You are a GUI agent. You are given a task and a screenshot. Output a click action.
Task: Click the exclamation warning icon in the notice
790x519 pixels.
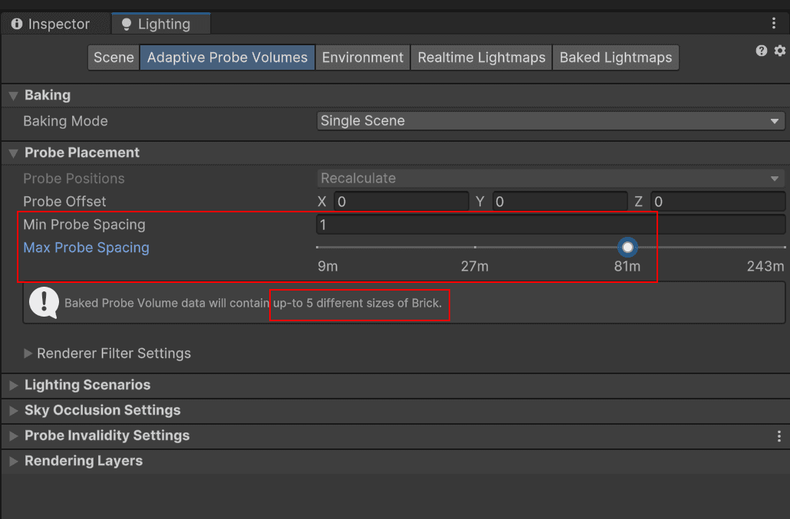point(43,303)
